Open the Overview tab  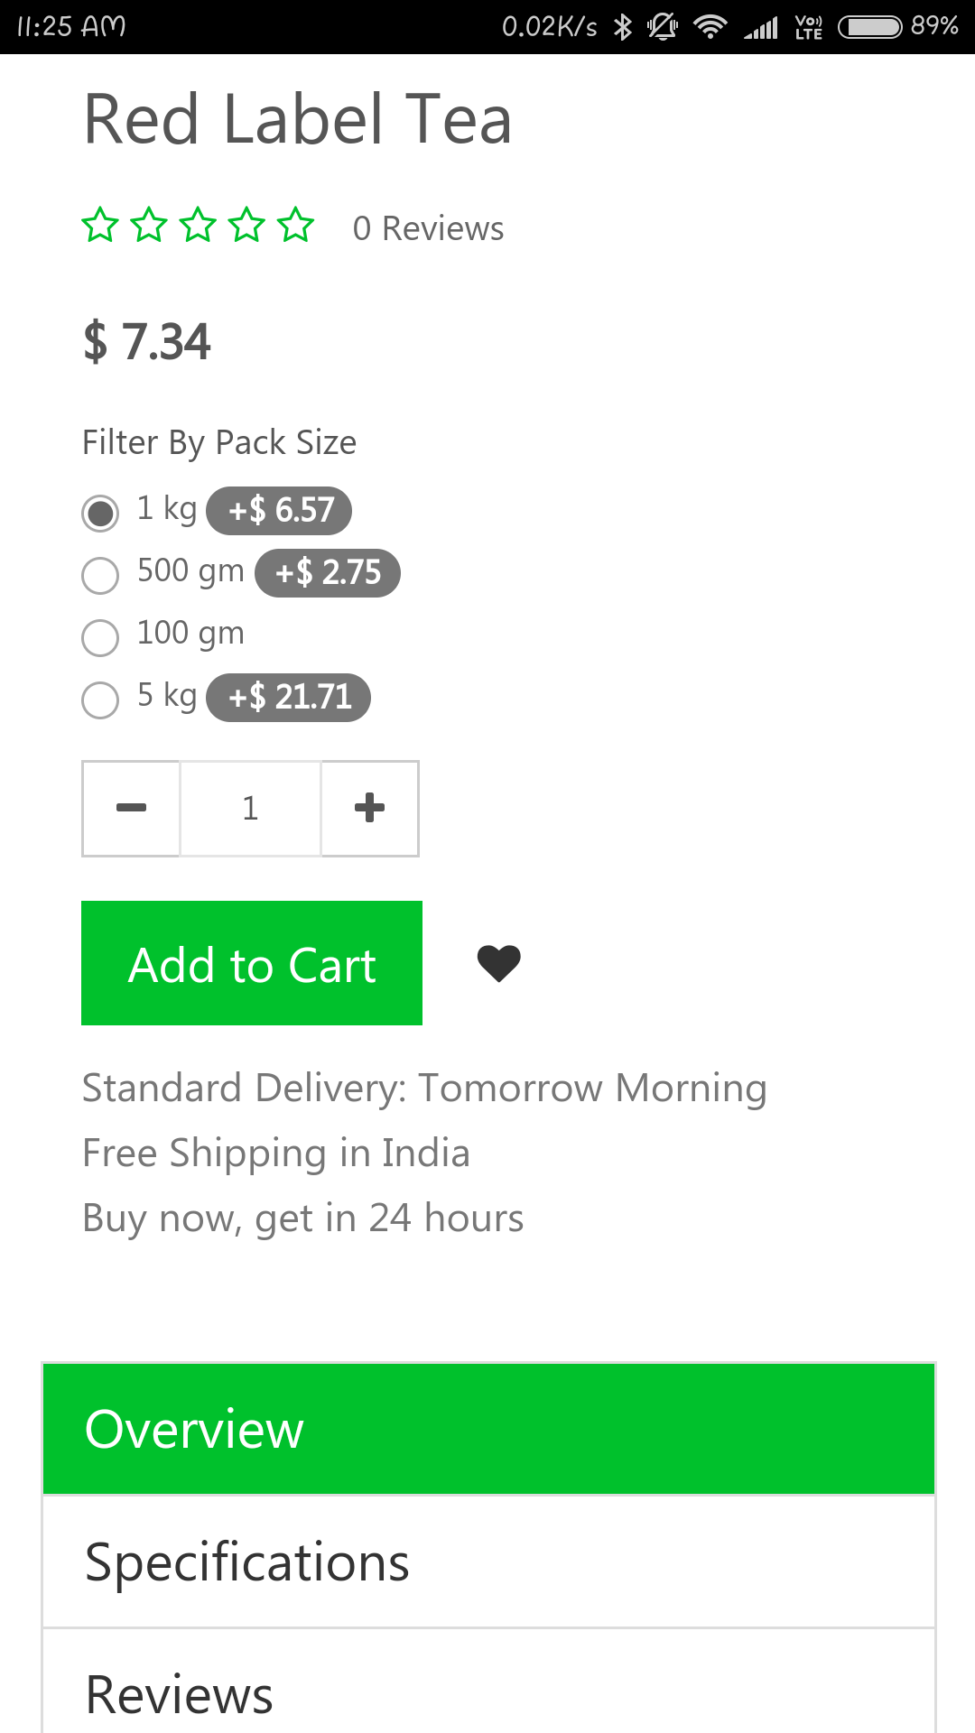click(x=488, y=1429)
